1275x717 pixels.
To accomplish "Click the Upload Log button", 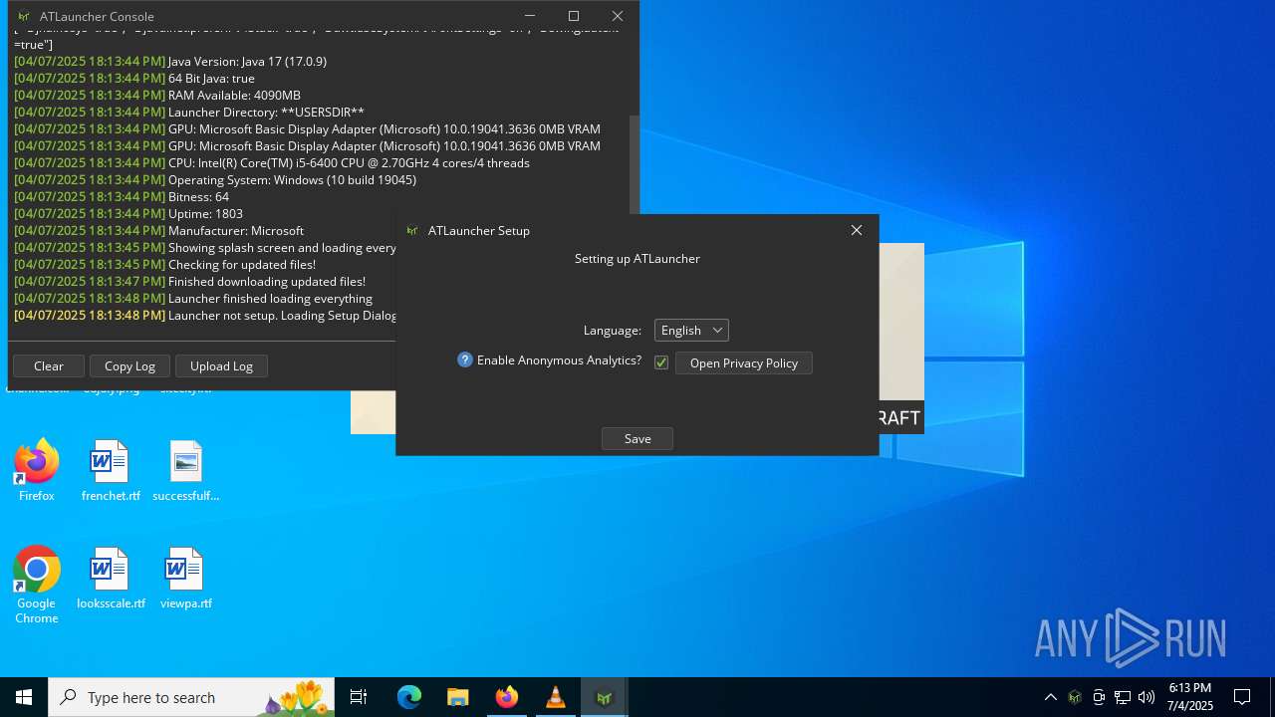I will (x=221, y=365).
